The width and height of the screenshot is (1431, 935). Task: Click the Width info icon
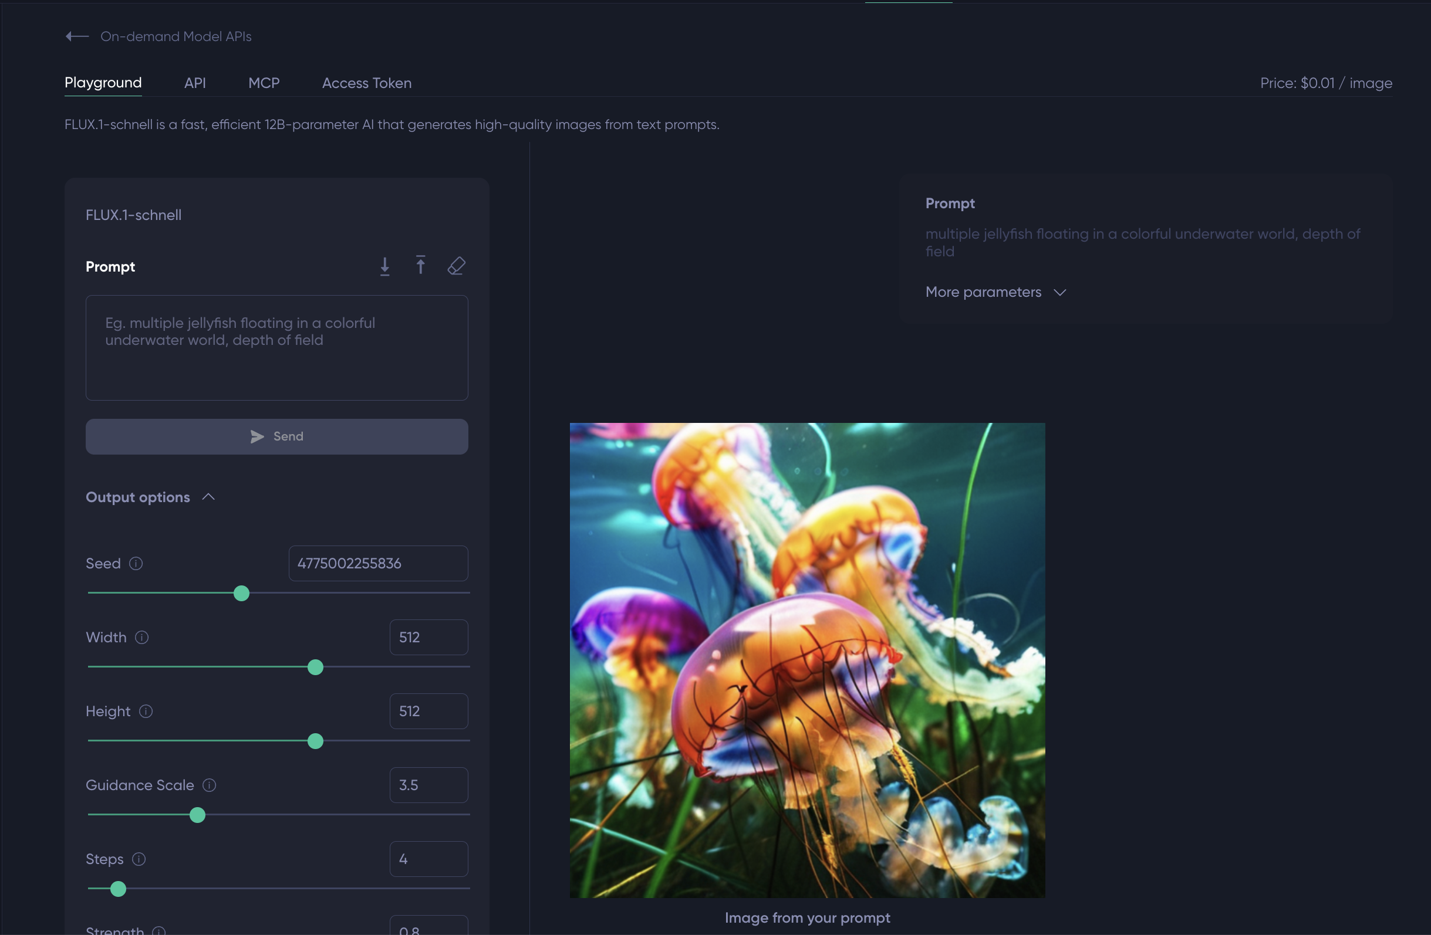142,638
